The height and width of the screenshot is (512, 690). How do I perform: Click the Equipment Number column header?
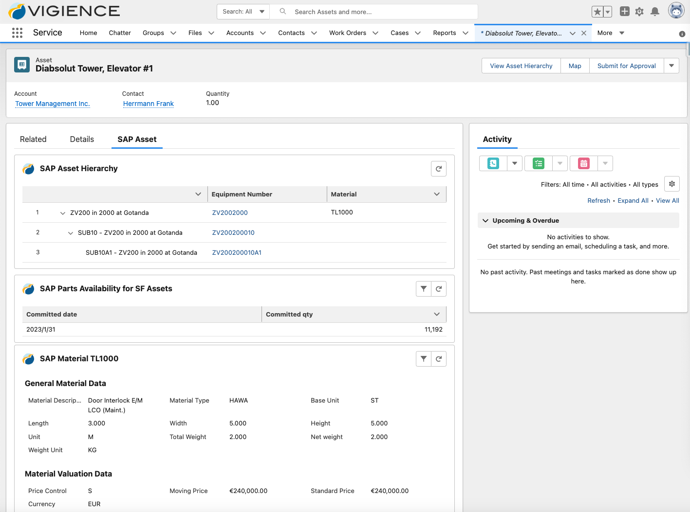[267, 194]
